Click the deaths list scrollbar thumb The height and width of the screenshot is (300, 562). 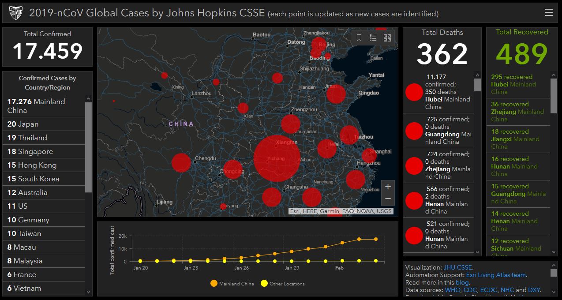click(x=477, y=85)
